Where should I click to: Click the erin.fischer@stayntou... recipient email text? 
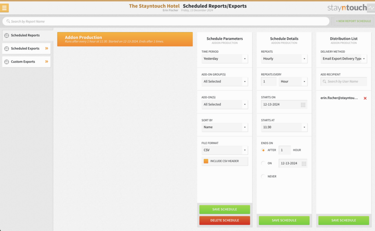pyautogui.click(x=339, y=98)
